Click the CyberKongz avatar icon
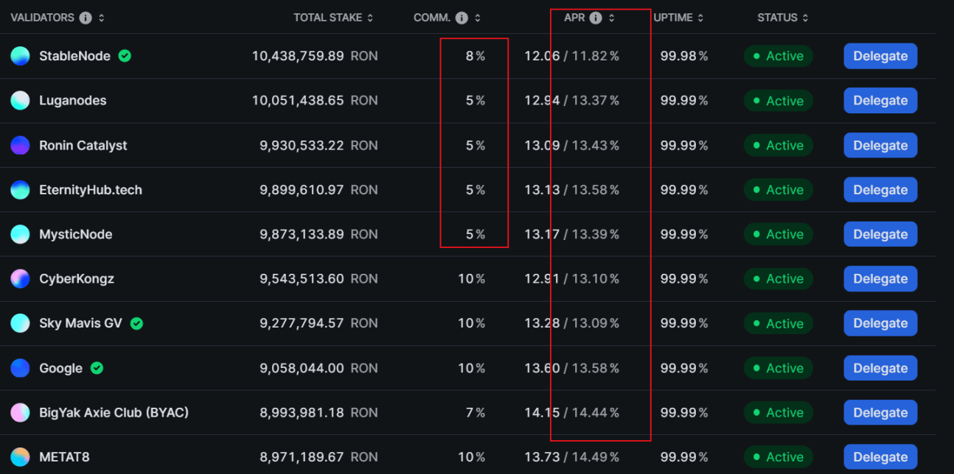The width and height of the screenshot is (954, 474). [x=20, y=279]
